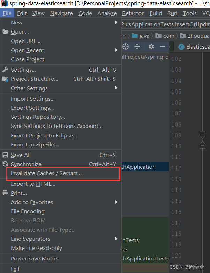Click the Synchronize refresh icon

coord(5,164)
